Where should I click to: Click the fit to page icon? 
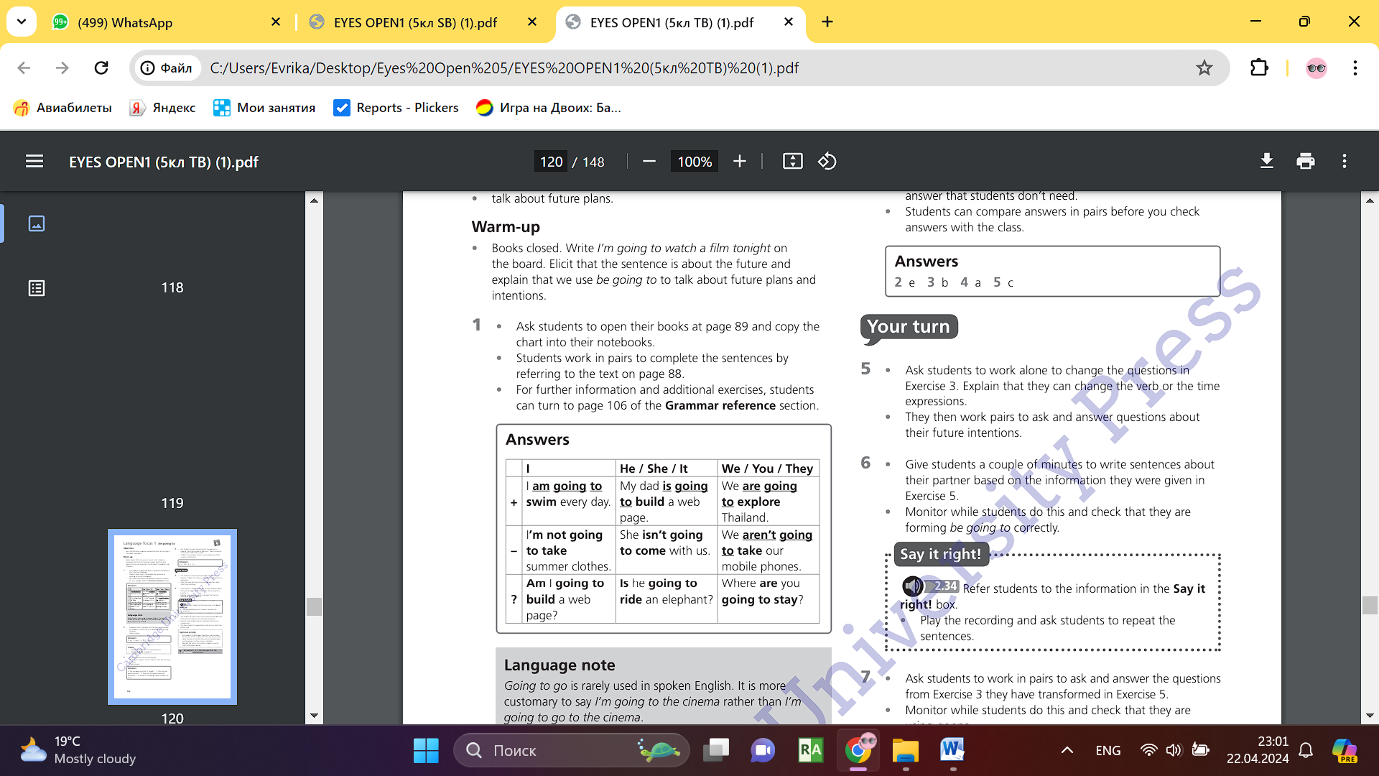coord(792,162)
